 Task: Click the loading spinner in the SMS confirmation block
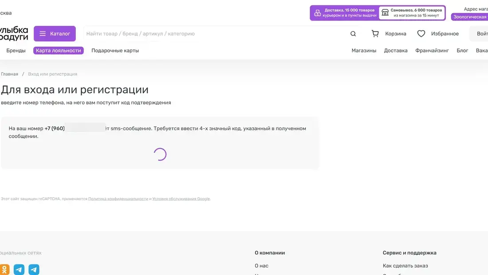(161, 154)
